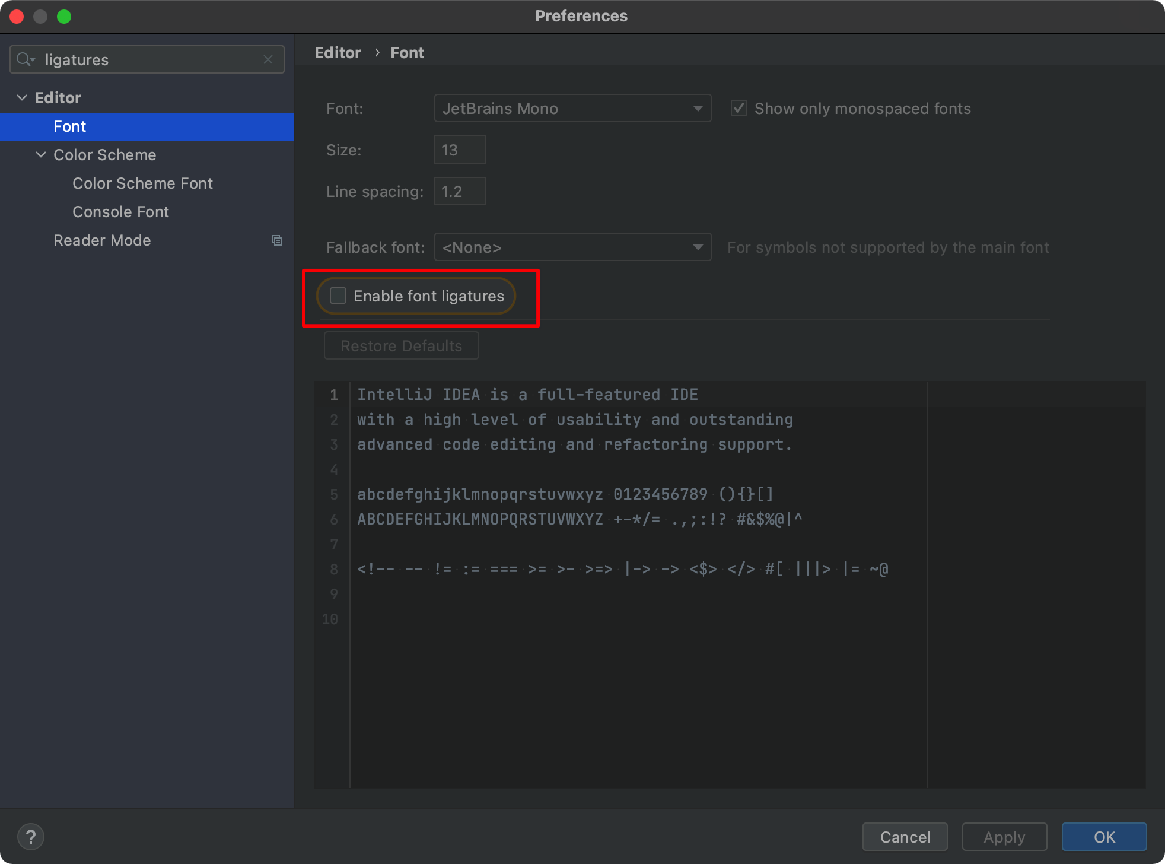The width and height of the screenshot is (1165, 864).
Task: Focus the ligatures search field
Action: (147, 59)
